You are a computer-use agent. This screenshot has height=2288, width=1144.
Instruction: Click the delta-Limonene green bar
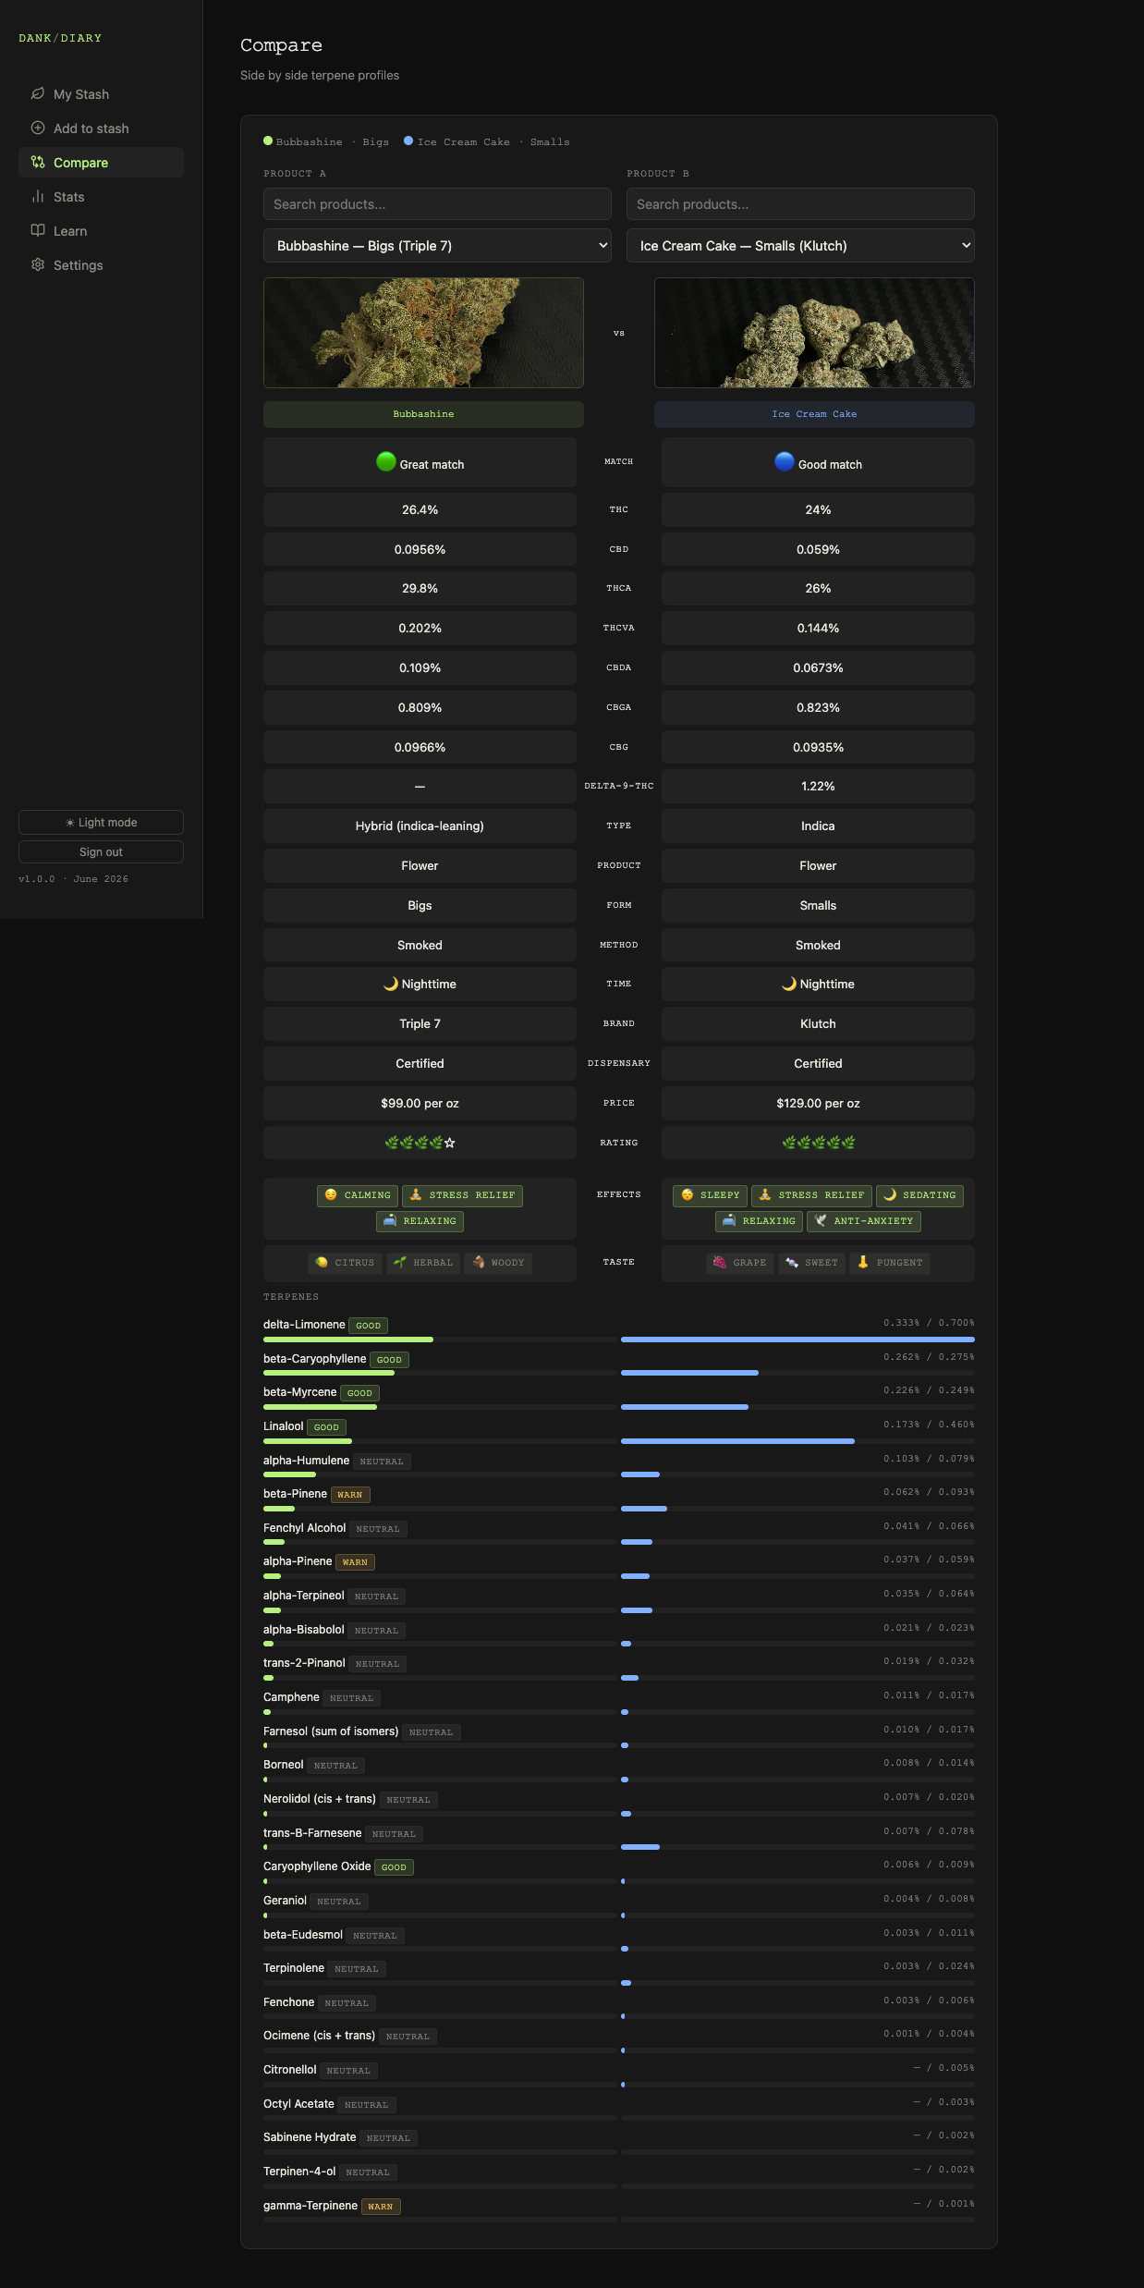tap(348, 1339)
